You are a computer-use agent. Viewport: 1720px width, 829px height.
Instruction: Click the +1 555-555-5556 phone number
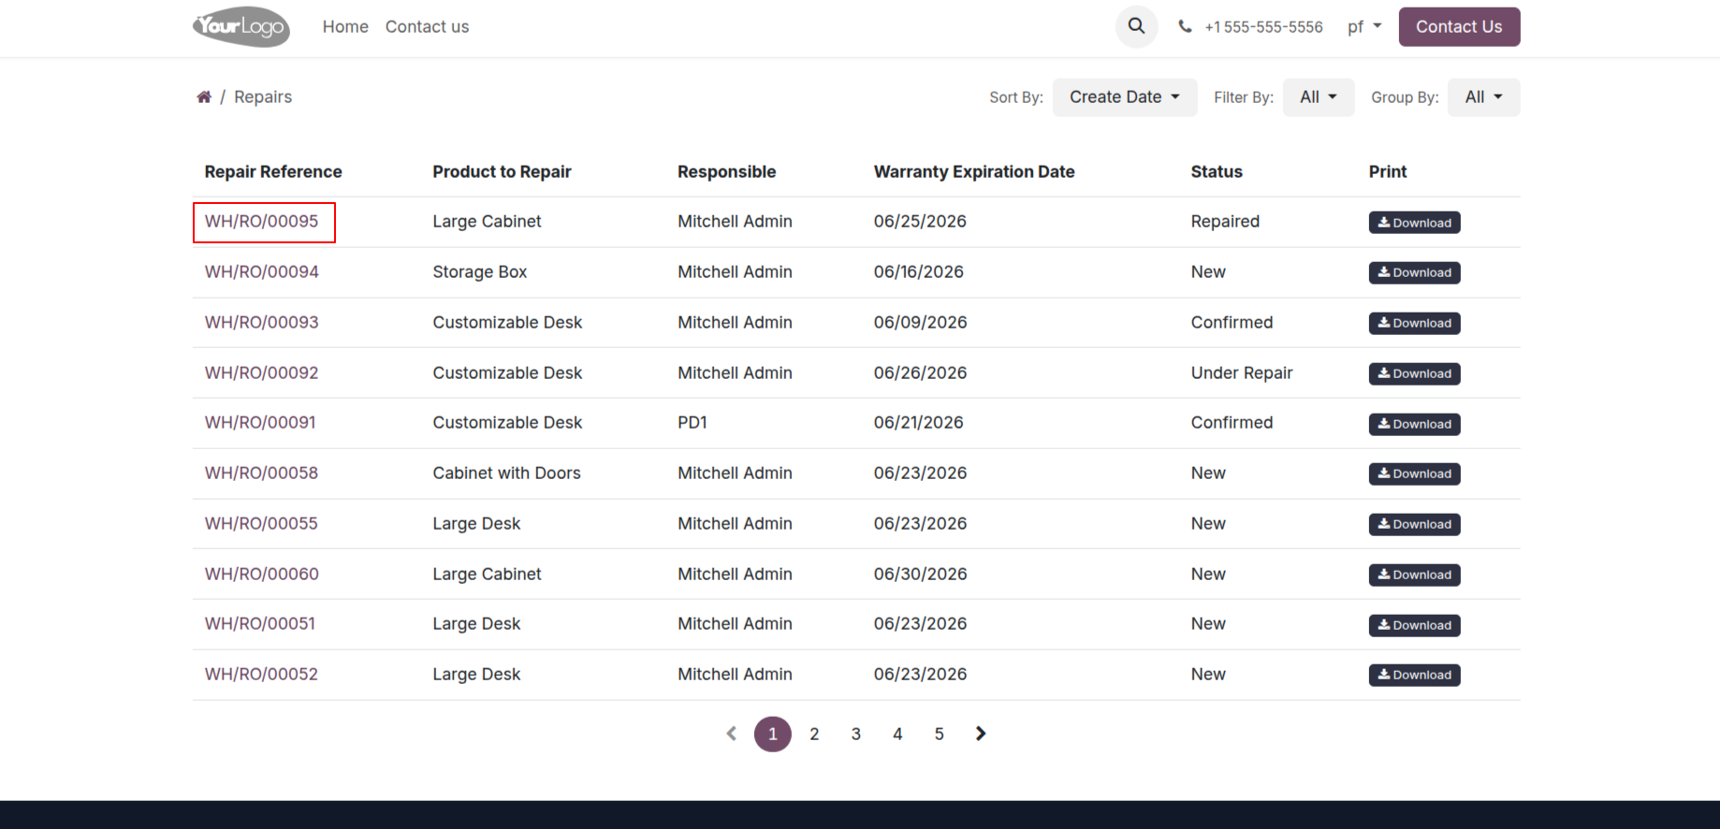pyautogui.click(x=1263, y=27)
